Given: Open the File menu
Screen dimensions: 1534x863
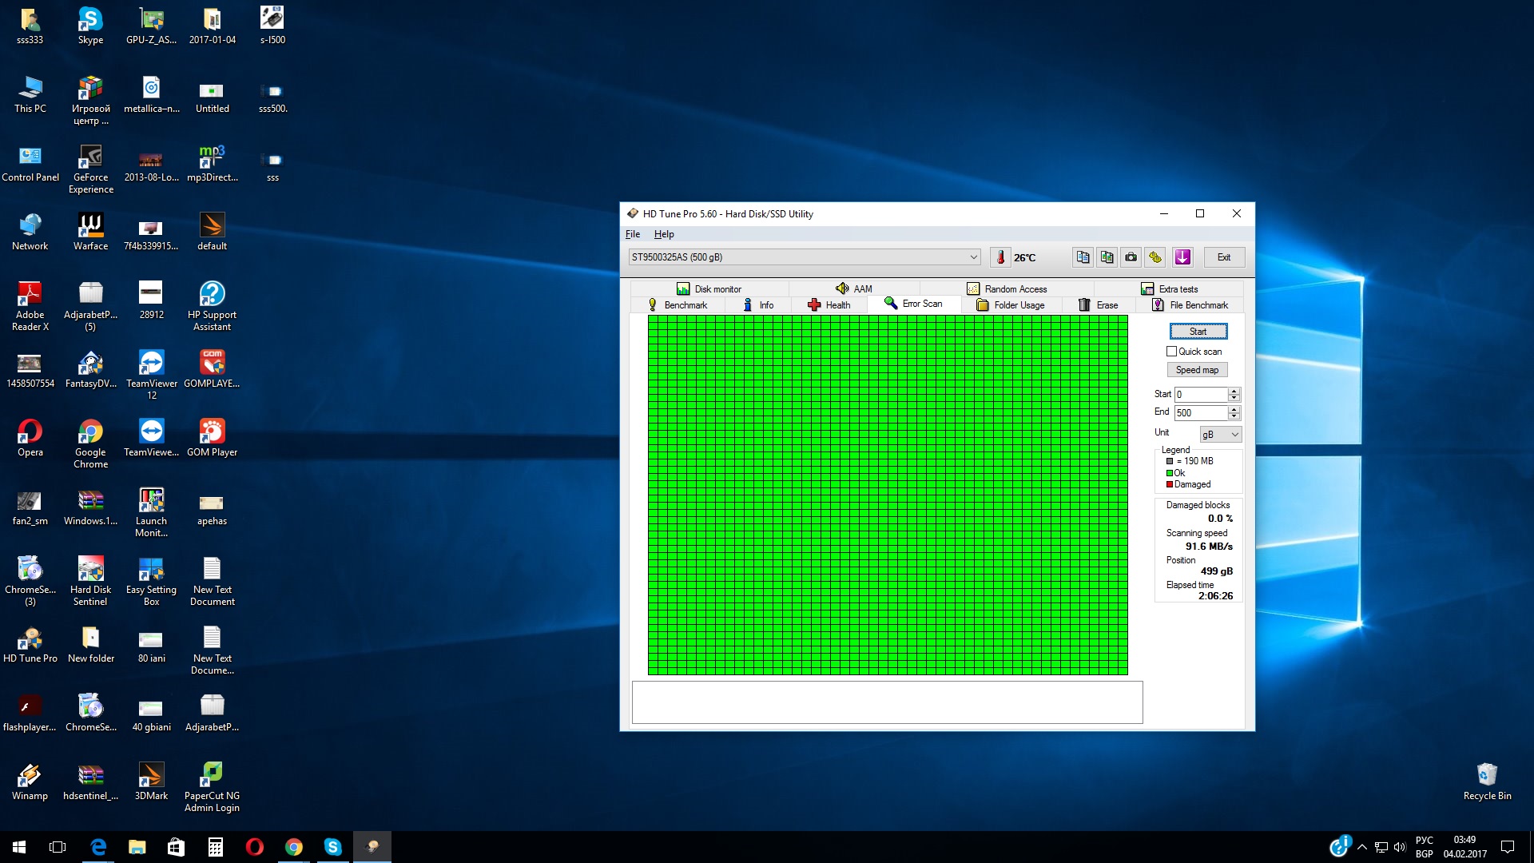Looking at the screenshot, I should tap(632, 234).
